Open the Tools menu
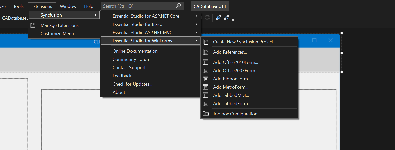The width and height of the screenshot is (395, 150). [x=18, y=6]
